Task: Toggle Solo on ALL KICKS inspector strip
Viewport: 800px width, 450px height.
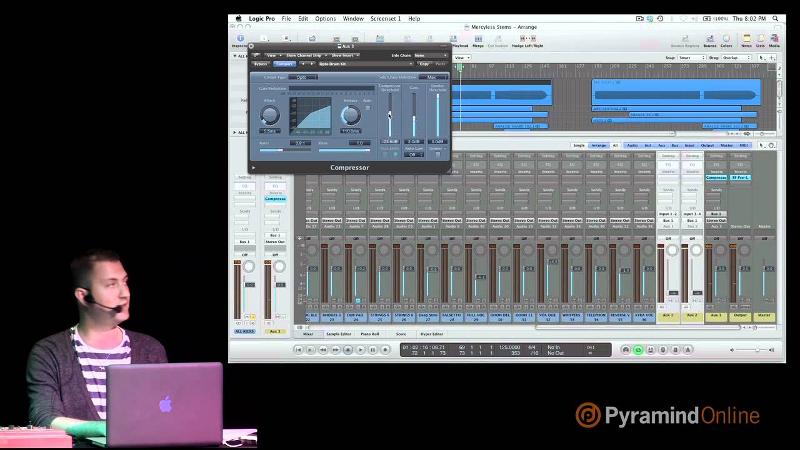Action: pos(252,317)
